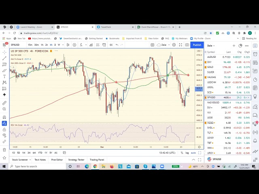Open the Alerts clock icon in right sidebar

[255, 54]
